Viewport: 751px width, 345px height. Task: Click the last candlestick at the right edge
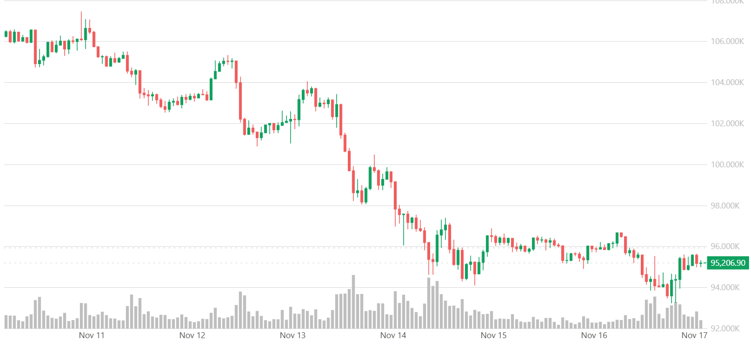point(701,263)
